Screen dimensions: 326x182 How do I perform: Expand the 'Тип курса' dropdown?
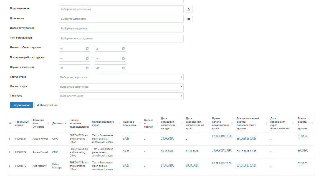point(121,96)
